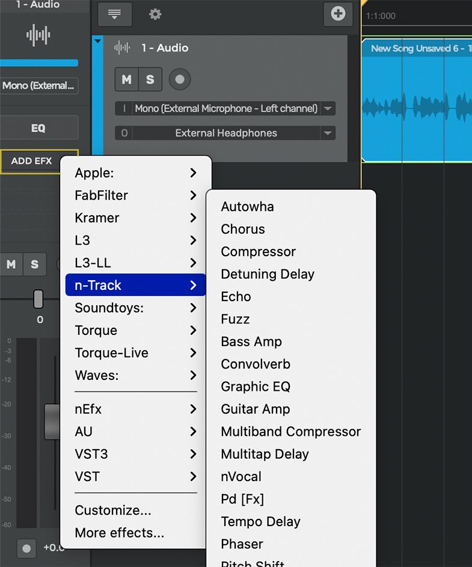The height and width of the screenshot is (567, 472).
Task: Arm recording on the 1 - Audio track
Action: click(180, 79)
